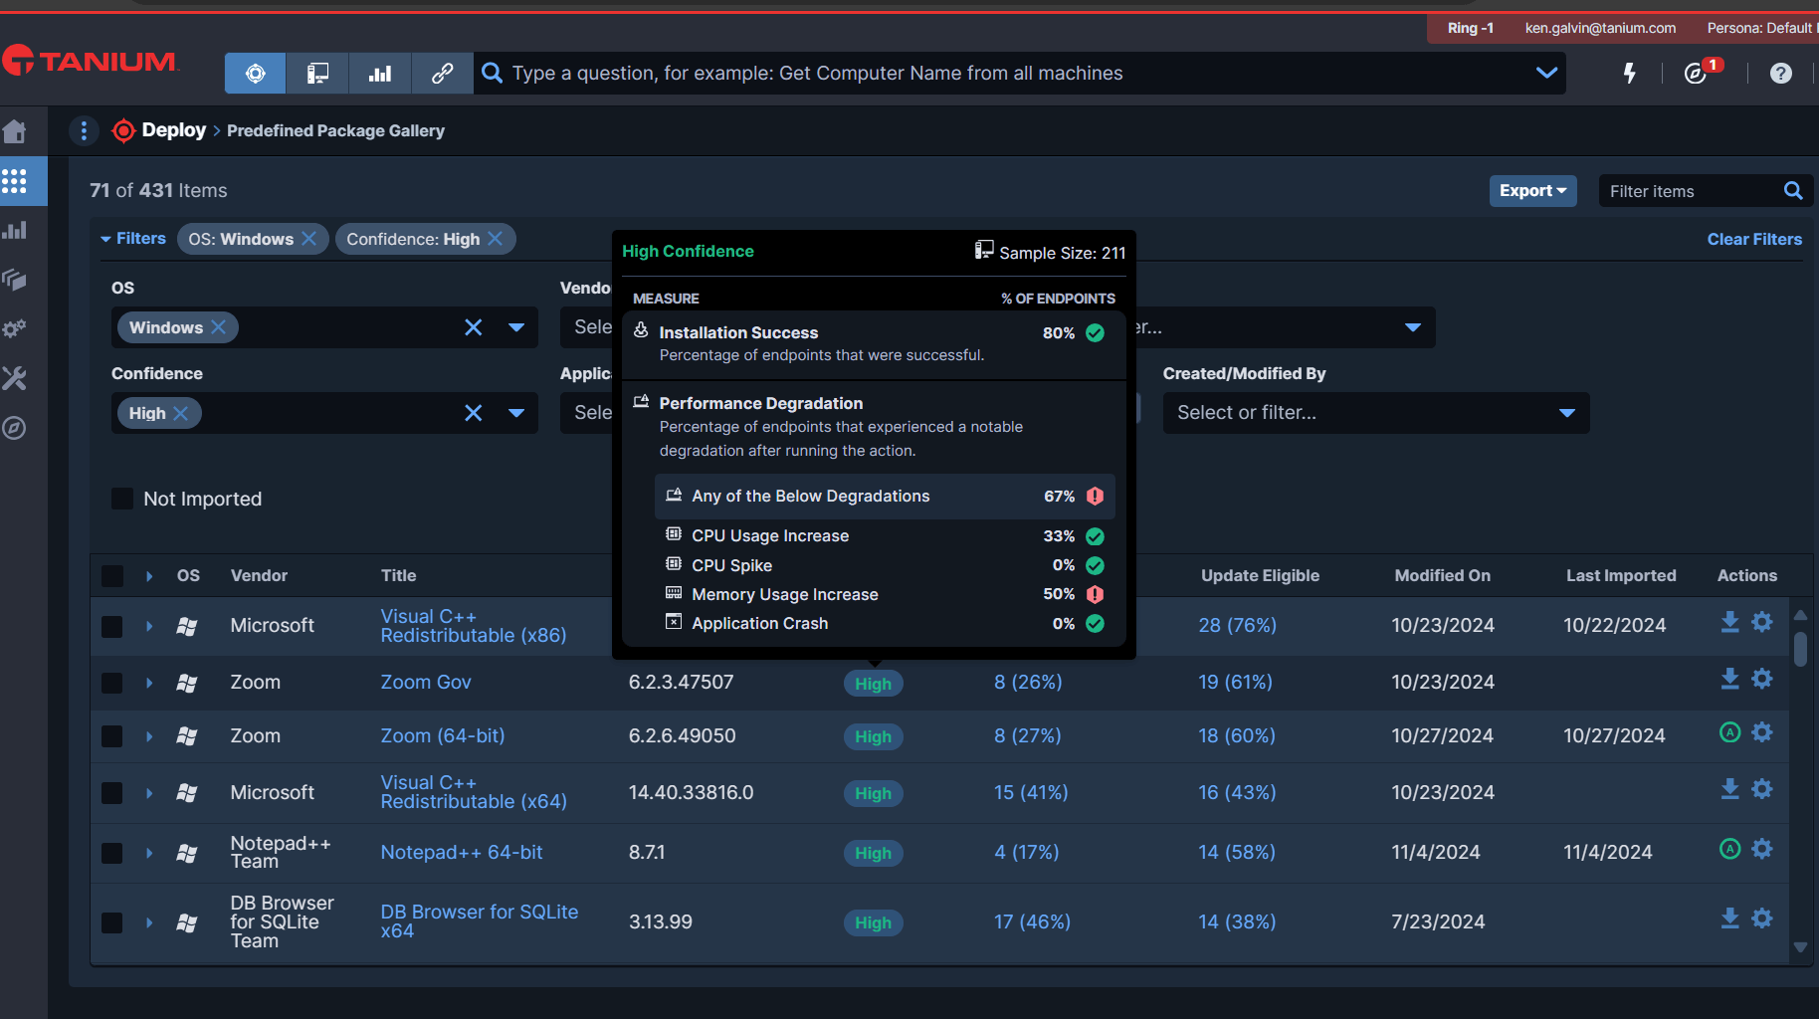This screenshot has height=1019, width=1819.
Task: Click the table vertical scrollbar thumb
Action: point(1800,648)
